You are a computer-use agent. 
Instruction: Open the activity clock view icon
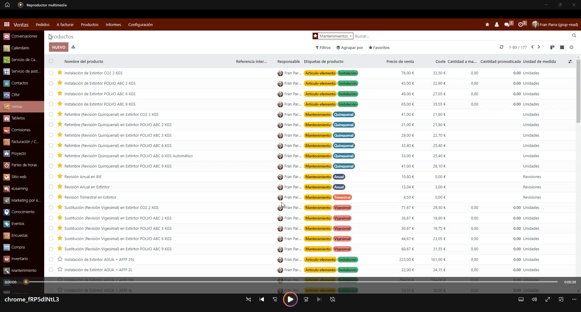[x=571, y=47]
